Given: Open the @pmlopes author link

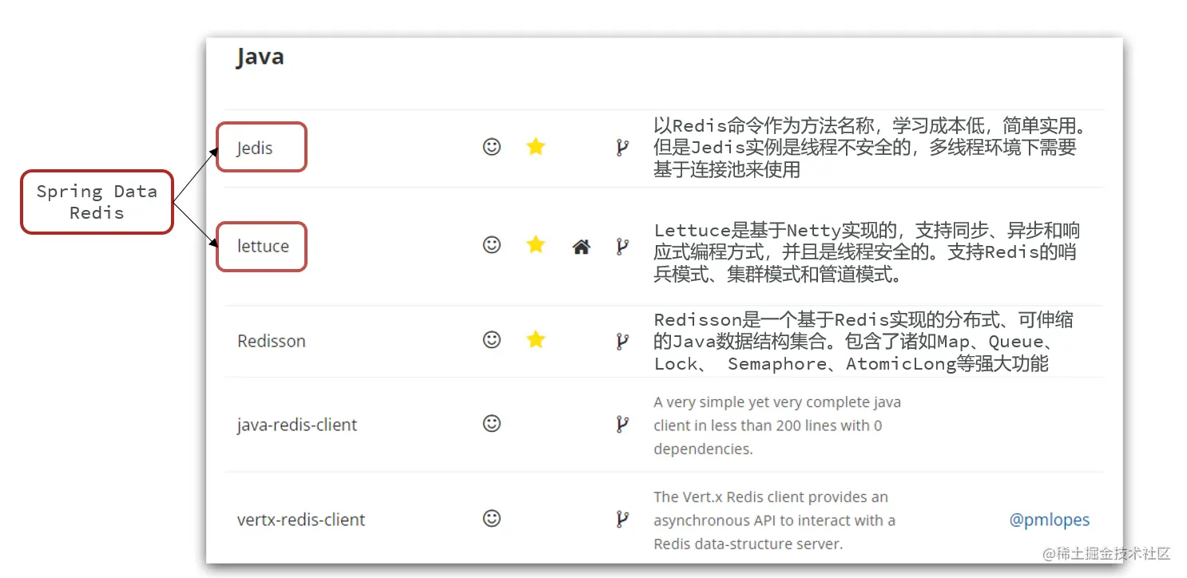Looking at the screenshot, I should click(1050, 521).
